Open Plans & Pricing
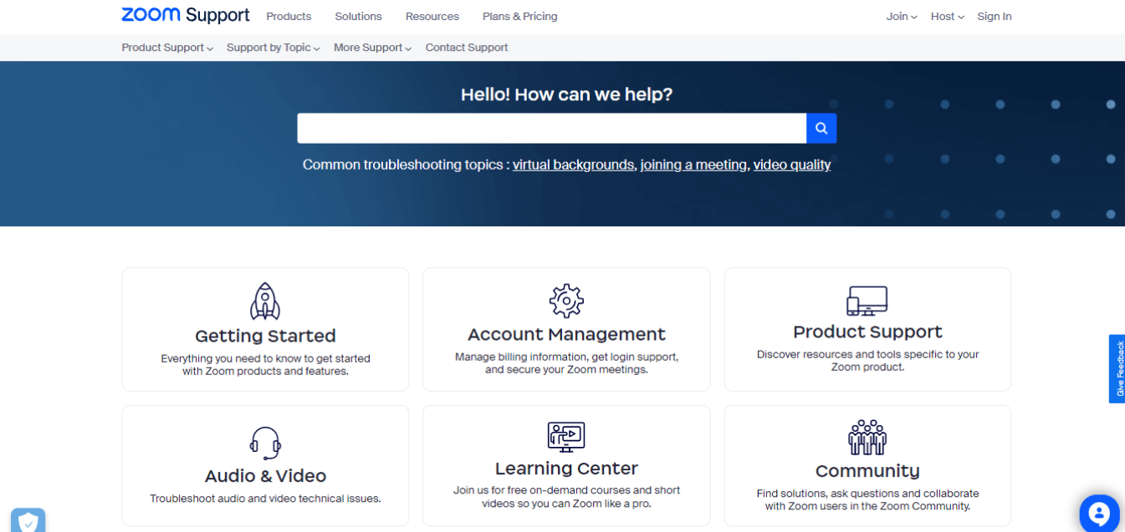The width and height of the screenshot is (1125, 532). (519, 17)
